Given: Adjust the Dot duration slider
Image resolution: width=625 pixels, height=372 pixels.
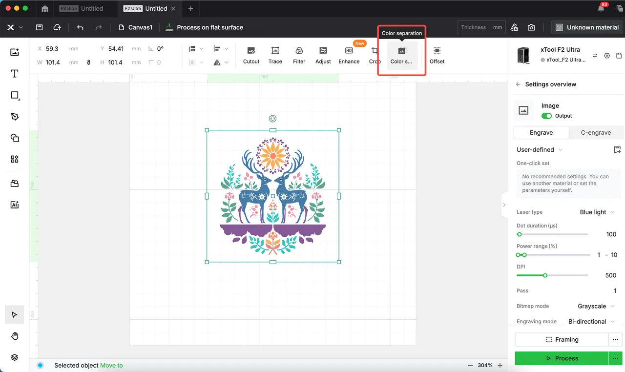Looking at the screenshot, I should [552, 234].
